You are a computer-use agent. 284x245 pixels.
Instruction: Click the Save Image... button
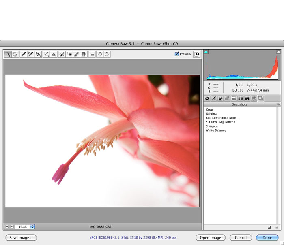(21, 238)
